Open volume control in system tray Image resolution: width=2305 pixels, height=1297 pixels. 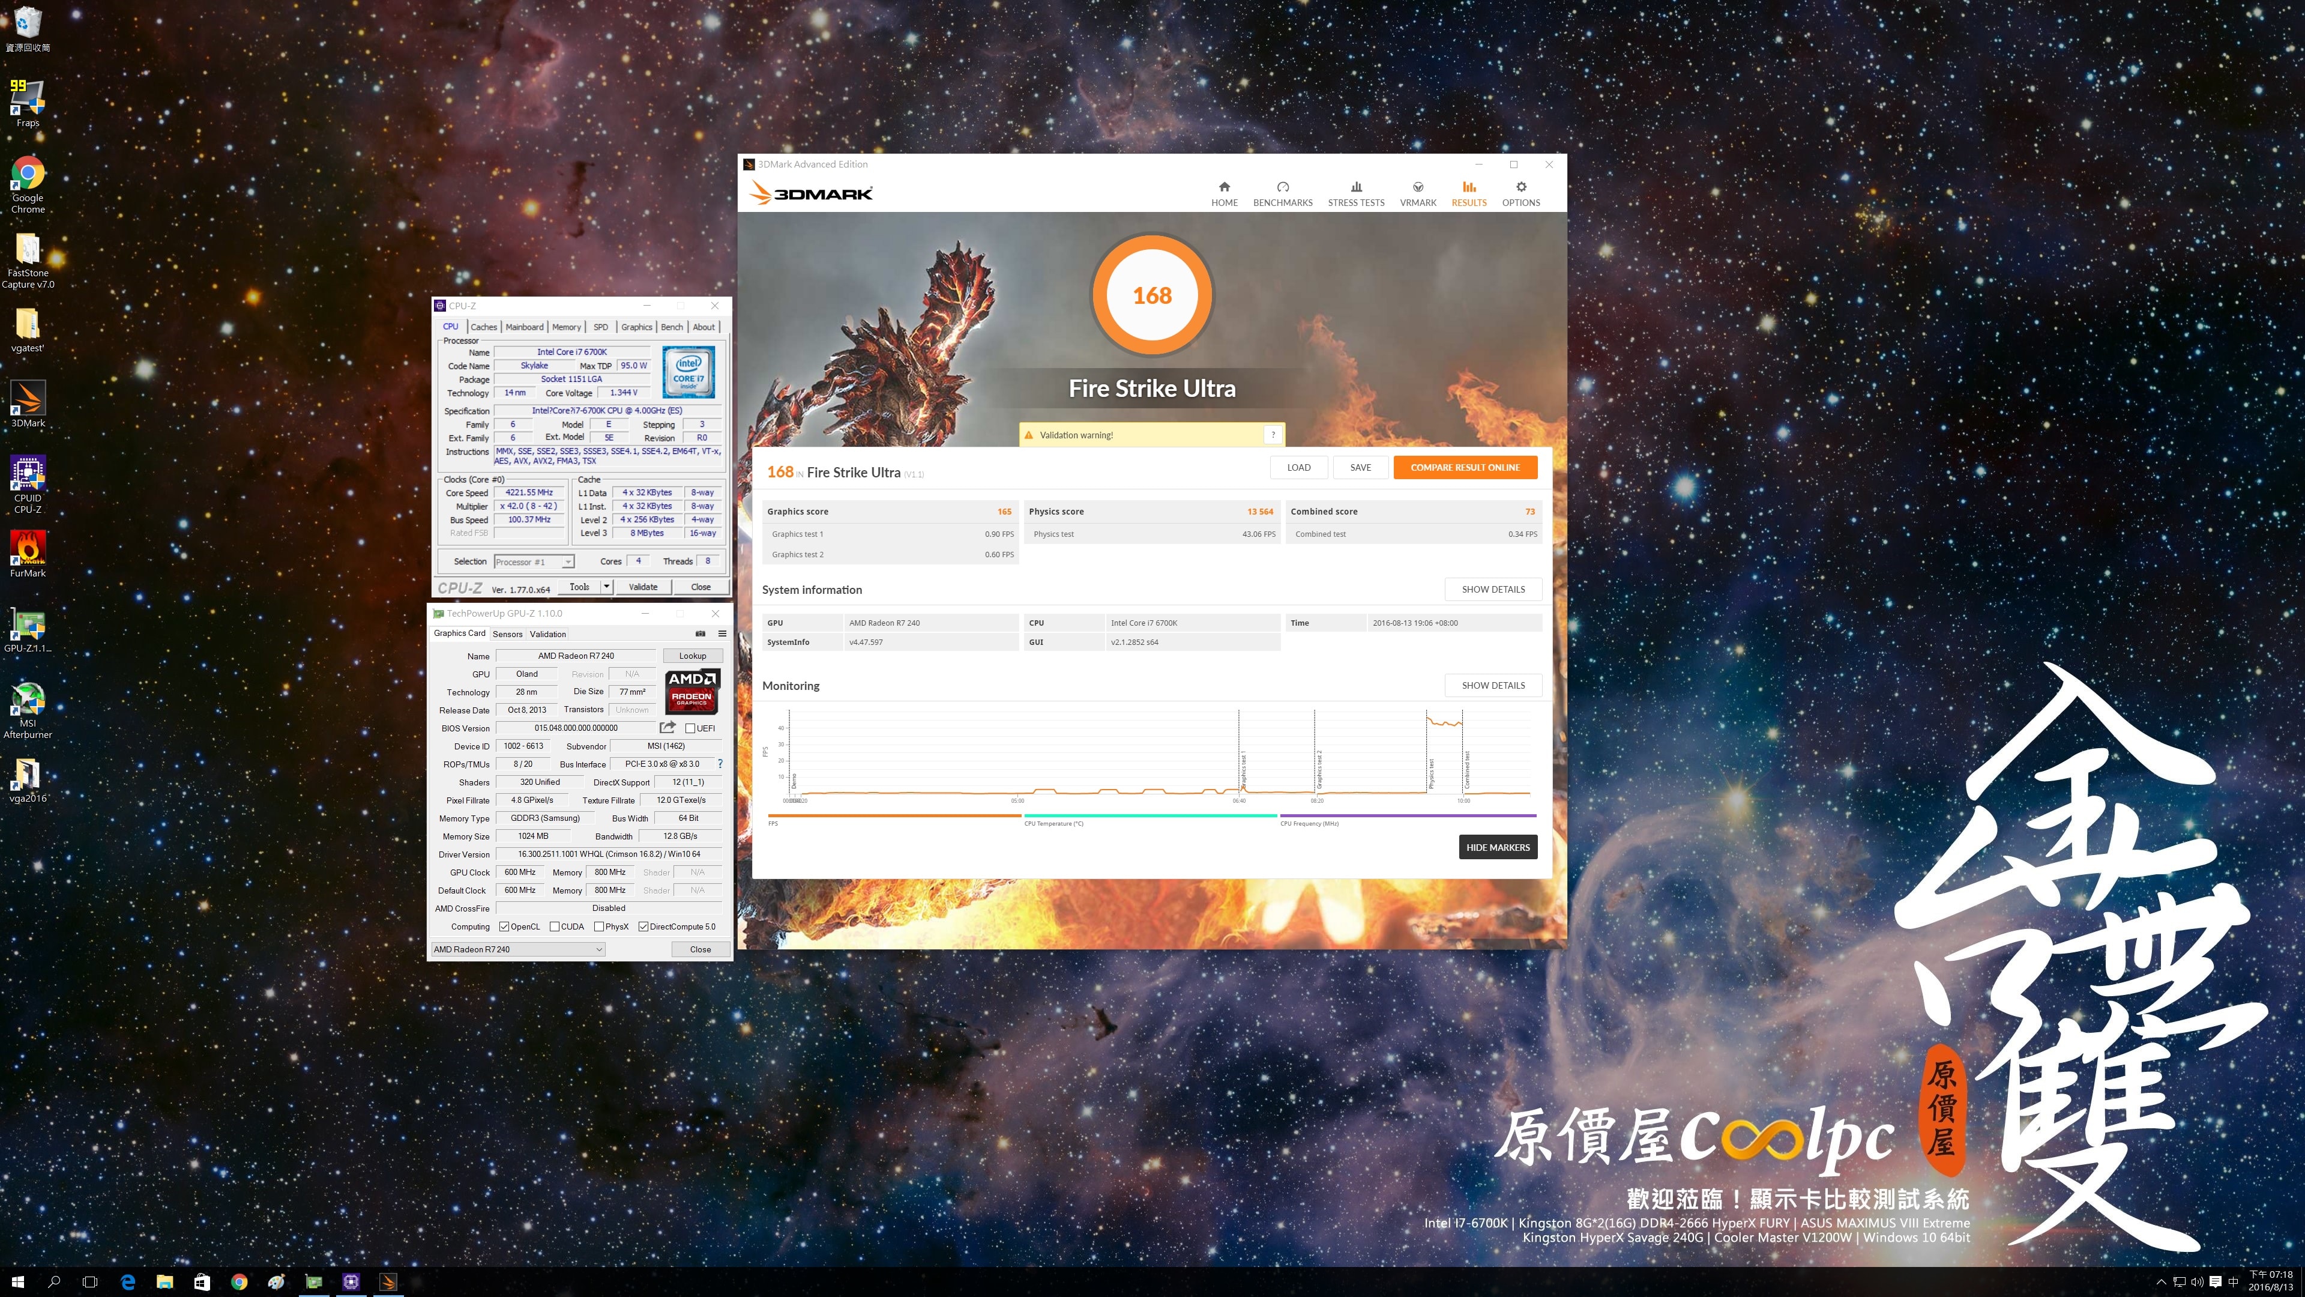(2197, 1282)
